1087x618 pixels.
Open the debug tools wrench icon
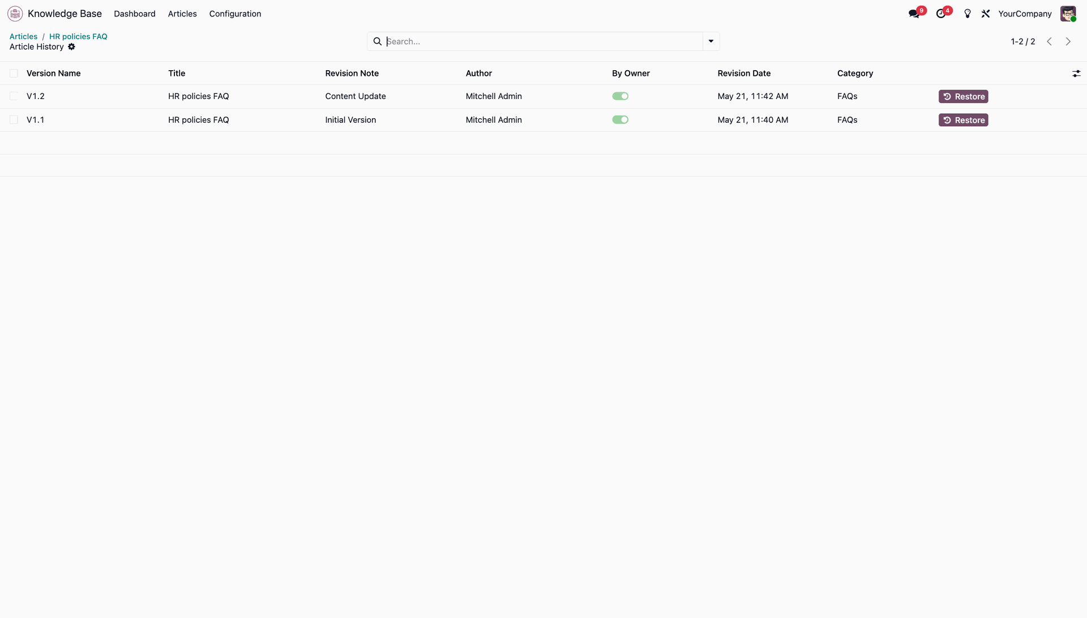(986, 14)
